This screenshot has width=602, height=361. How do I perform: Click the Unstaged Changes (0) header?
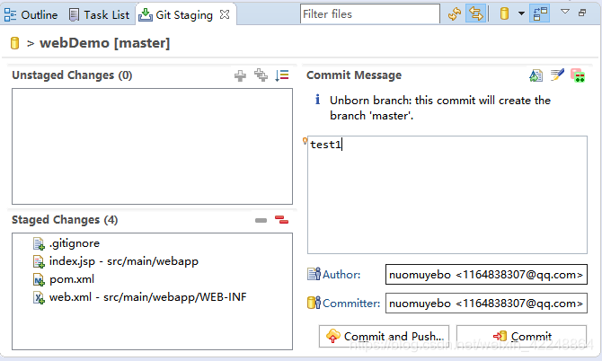click(x=72, y=75)
